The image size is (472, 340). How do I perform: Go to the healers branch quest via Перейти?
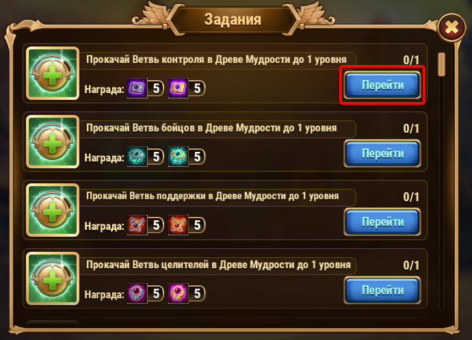tap(382, 290)
